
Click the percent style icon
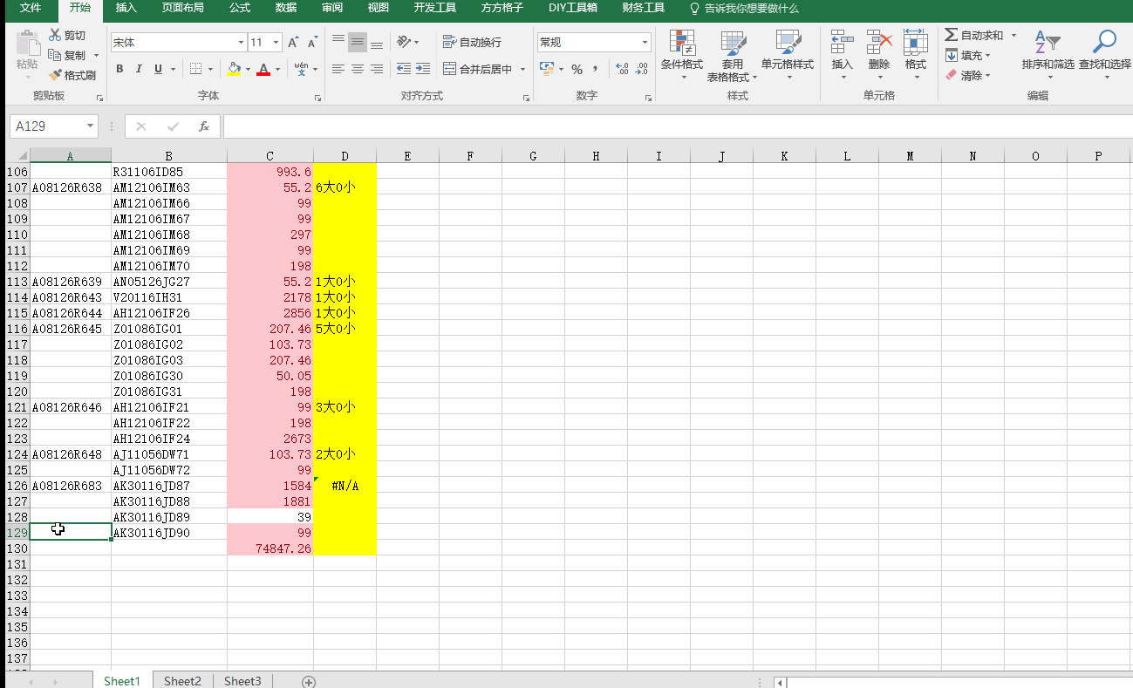point(577,69)
